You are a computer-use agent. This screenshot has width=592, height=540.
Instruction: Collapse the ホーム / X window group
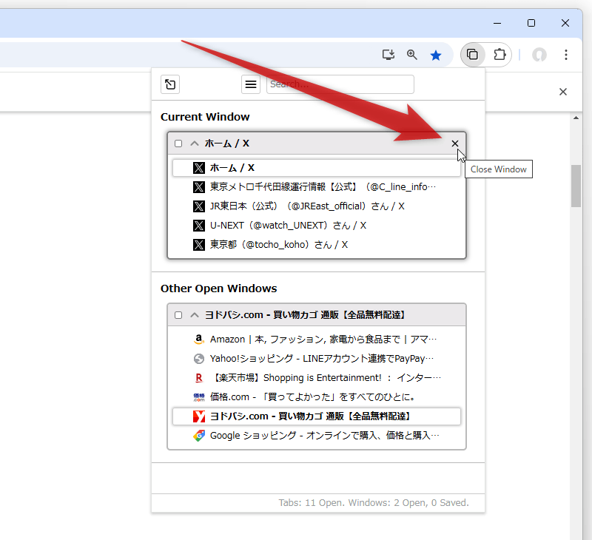pos(195,144)
